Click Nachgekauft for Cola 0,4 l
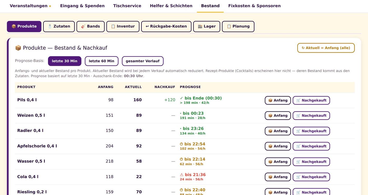The image size is (368, 195). [311, 177]
